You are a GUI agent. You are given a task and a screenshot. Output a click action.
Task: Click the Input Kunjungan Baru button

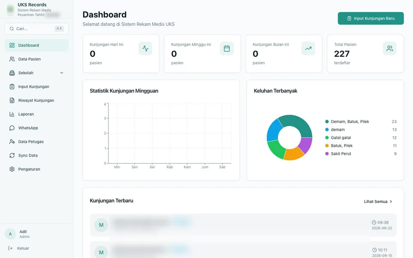(370, 18)
